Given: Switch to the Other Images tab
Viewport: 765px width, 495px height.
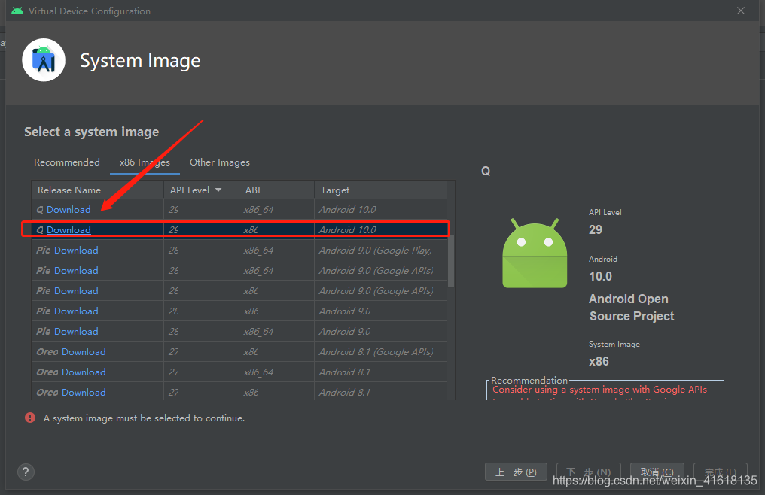Looking at the screenshot, I should tap(220, 162).
